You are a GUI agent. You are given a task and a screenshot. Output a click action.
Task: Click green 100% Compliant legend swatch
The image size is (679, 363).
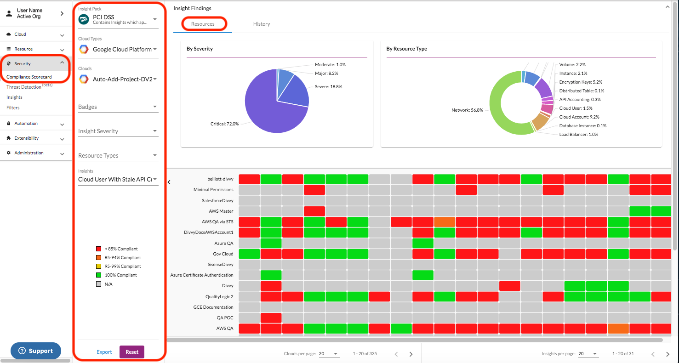(98, 275)
